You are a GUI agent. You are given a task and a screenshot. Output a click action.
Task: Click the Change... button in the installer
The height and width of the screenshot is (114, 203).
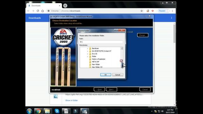[143, 35]
